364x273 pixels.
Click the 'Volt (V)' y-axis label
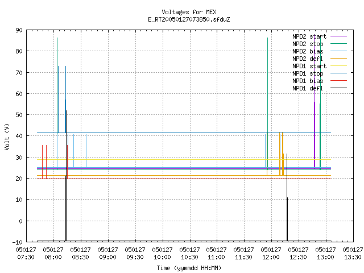[7, 136]
